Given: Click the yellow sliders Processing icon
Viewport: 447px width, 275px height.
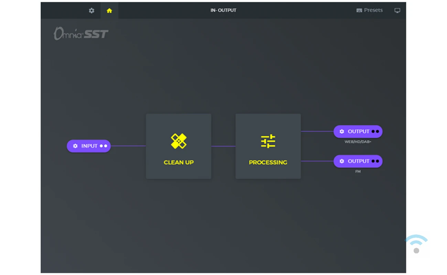Looking at the screenshot, I should coord(268,141).
